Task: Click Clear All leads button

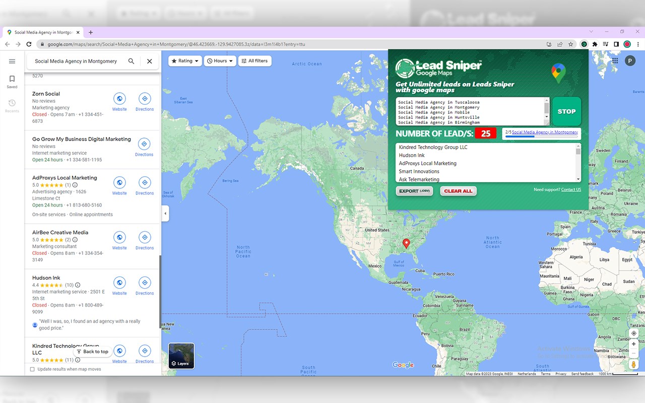Action: [458, 191]
